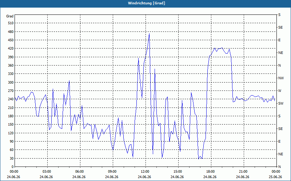Screen dimensions: 291x181
Task: Pick the 90 degree axis value
Action: click(12, 142)
